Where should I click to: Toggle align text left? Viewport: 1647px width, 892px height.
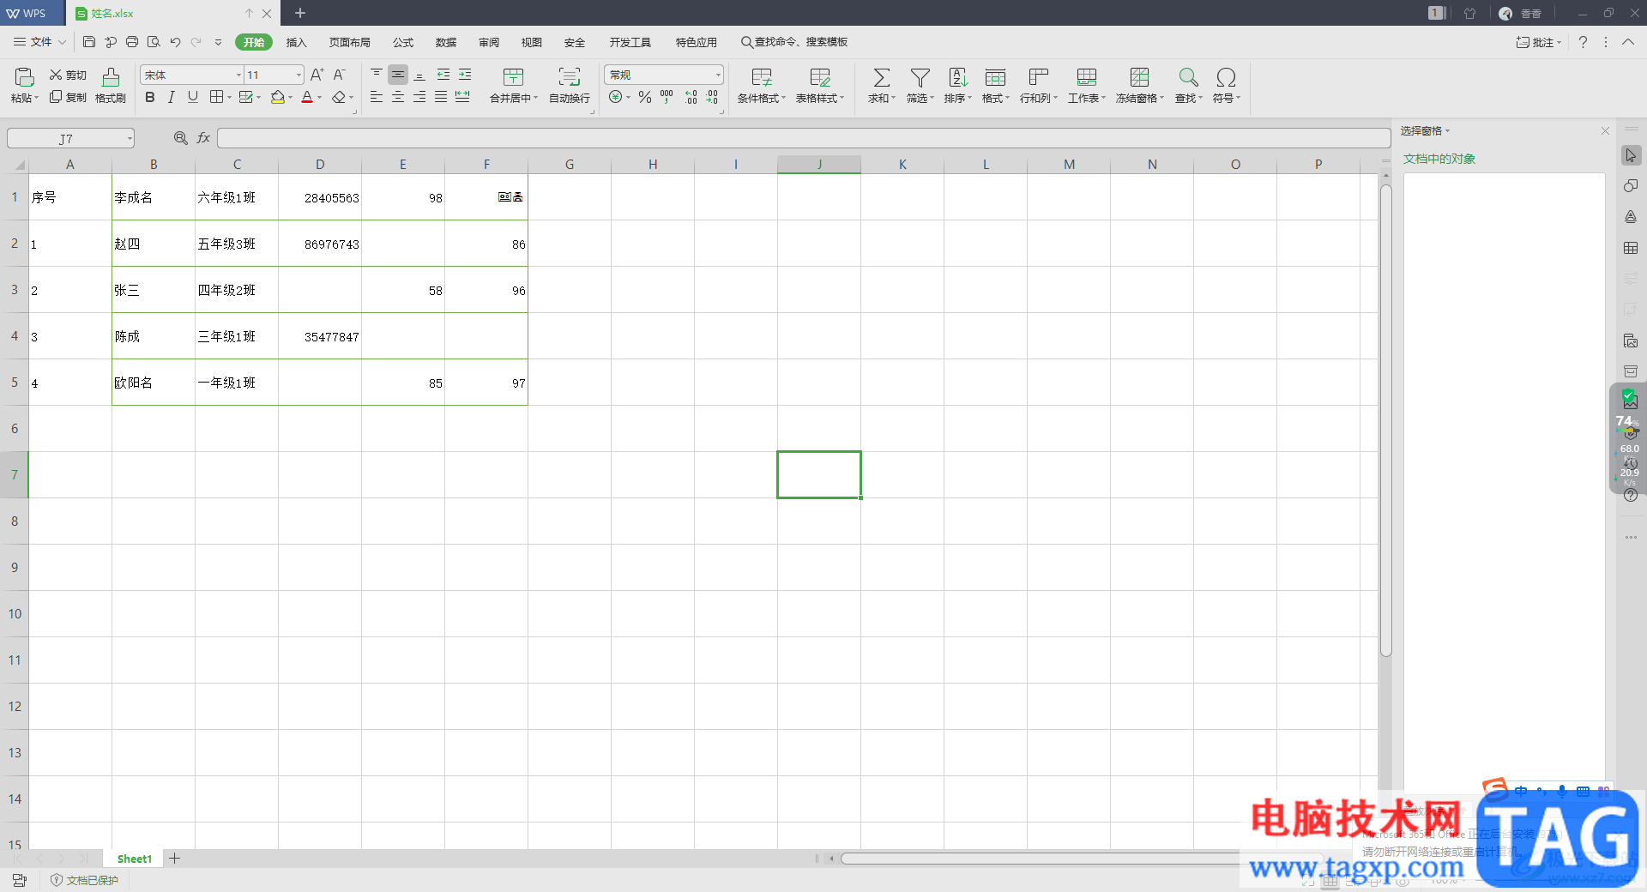coord(377,98)
